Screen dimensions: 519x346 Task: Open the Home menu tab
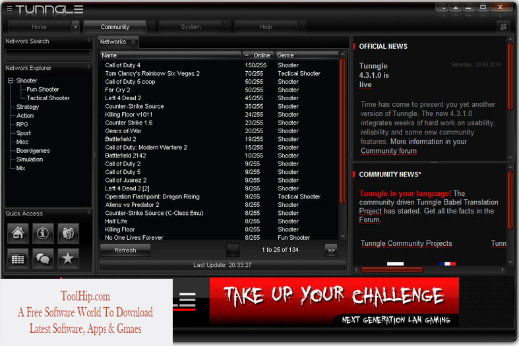(x=39, y=27)
